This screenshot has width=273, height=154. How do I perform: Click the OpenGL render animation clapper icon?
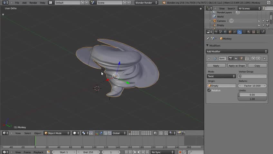[183, 133]
